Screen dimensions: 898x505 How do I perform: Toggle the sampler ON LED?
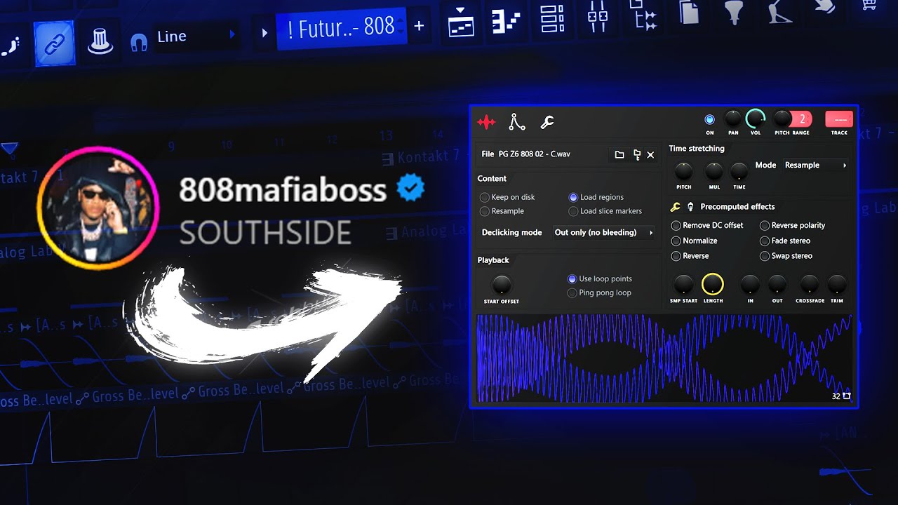(709, 120)
